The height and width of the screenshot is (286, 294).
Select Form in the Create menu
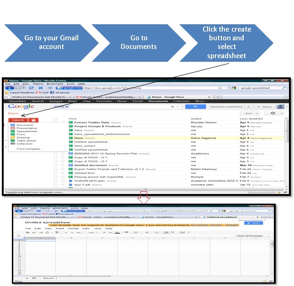[x=21, y=135]
